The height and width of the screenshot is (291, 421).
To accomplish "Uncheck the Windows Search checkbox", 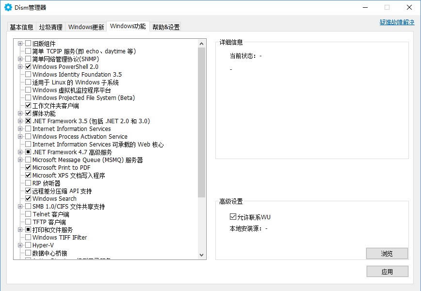I will pos(28,199).
